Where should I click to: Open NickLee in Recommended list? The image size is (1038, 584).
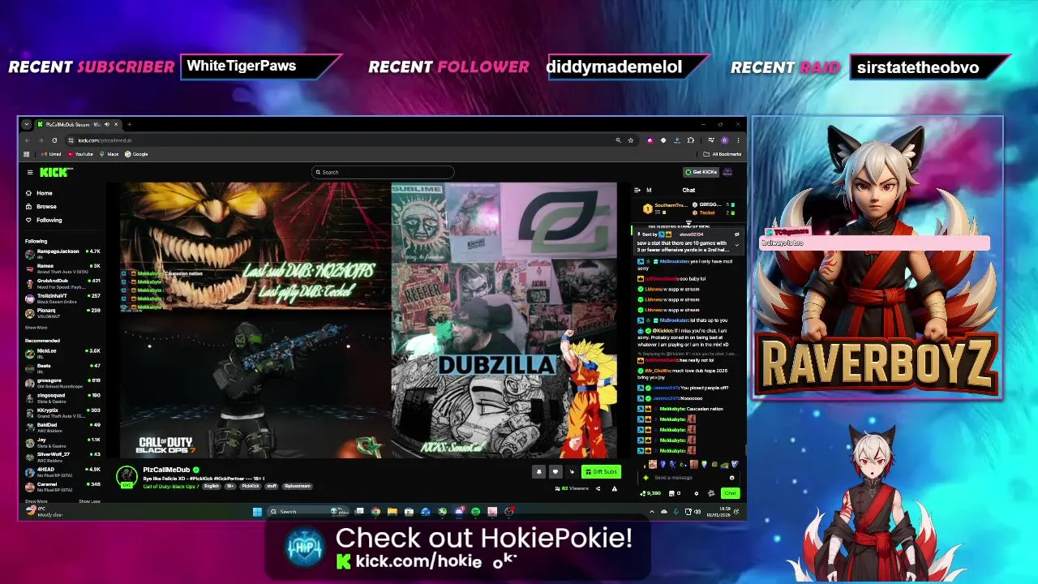pyautogui.click(x=62, y=353)
